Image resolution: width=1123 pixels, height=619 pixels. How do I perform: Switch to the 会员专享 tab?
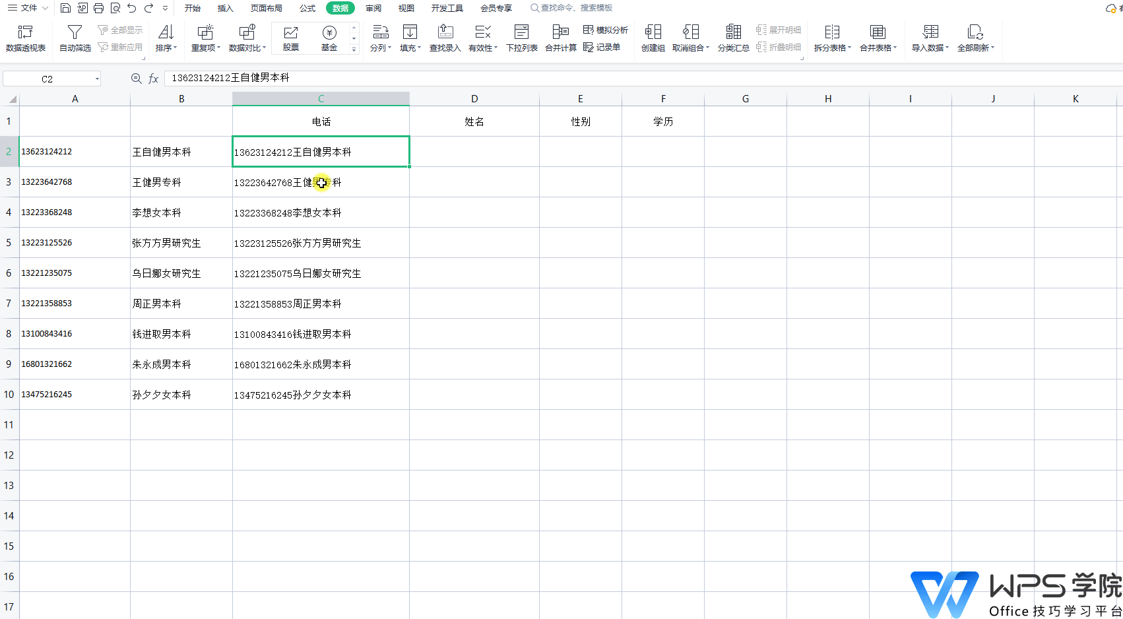[496, 8]
